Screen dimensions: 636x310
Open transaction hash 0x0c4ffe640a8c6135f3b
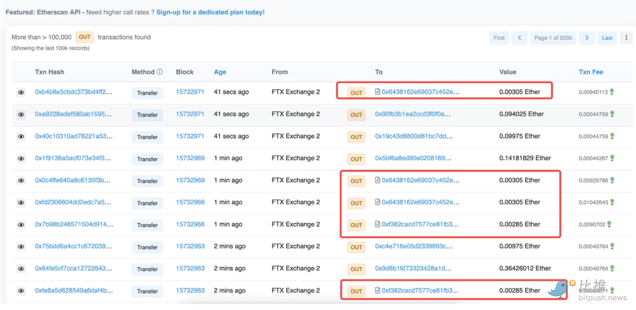(x=73, y=180)
